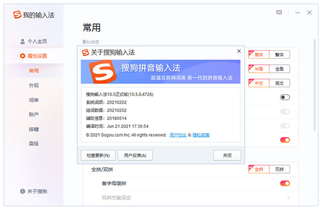Switch to the 高级 section
Screen dimensions: 322x208
[x=34, y=144]
